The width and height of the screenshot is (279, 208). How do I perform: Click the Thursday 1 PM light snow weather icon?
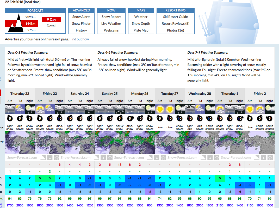(x=230, y=109)
